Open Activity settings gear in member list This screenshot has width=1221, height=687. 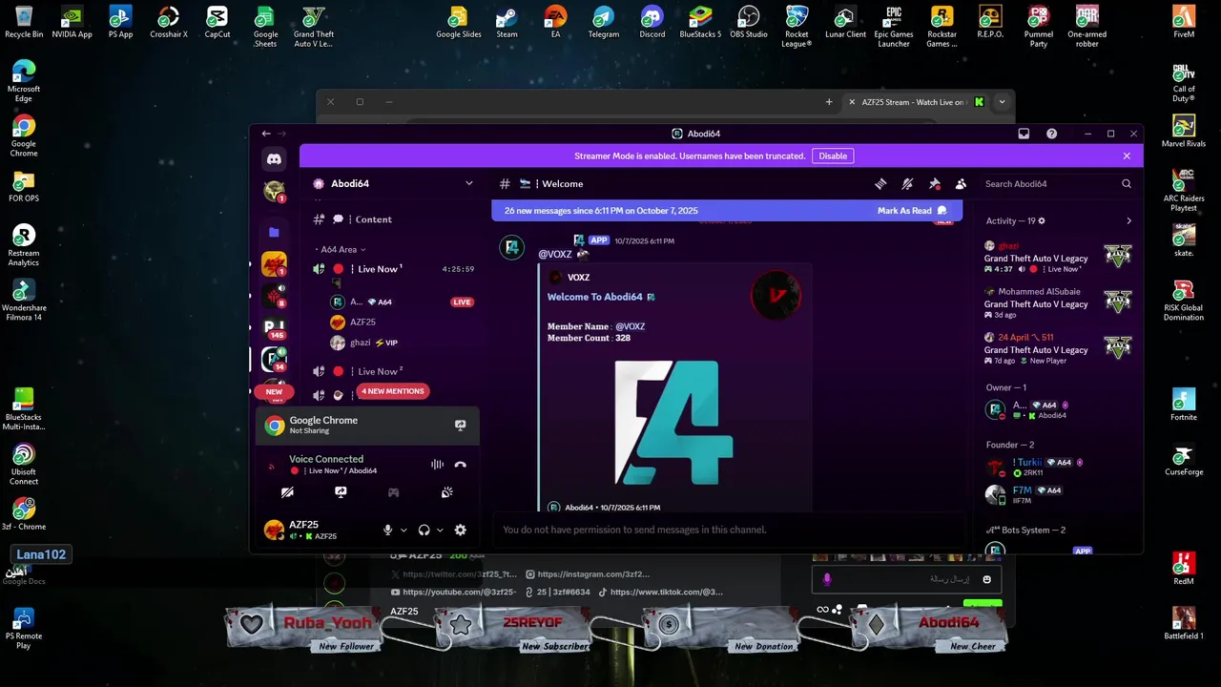click(x=1042, y=220)
